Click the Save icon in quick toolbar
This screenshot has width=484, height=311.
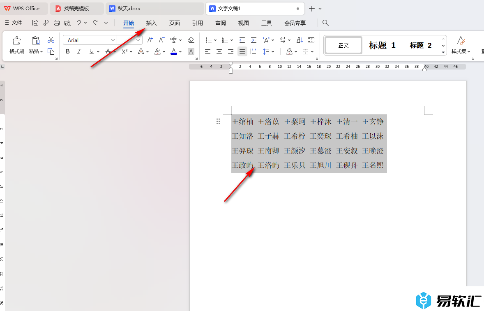point(35,23)
